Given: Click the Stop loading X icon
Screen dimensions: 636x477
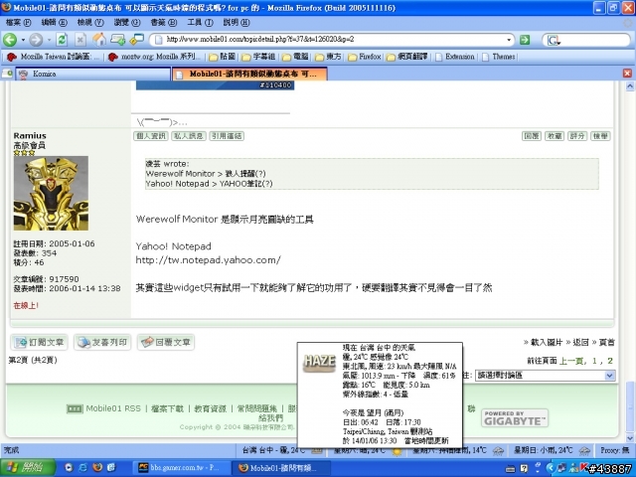Looking at the screenshot, I should [80, 40].
